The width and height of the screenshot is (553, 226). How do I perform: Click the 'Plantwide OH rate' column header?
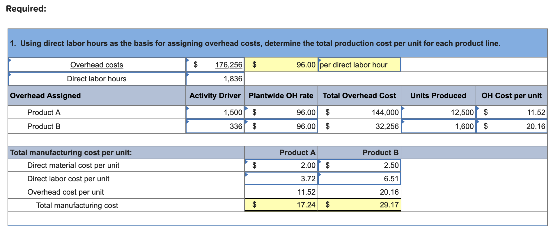tap(281, 96)
